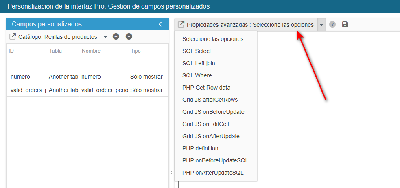
Task: Open the Catálogo Rejillas de productos dropdown
Action: [x=105, y=37]
